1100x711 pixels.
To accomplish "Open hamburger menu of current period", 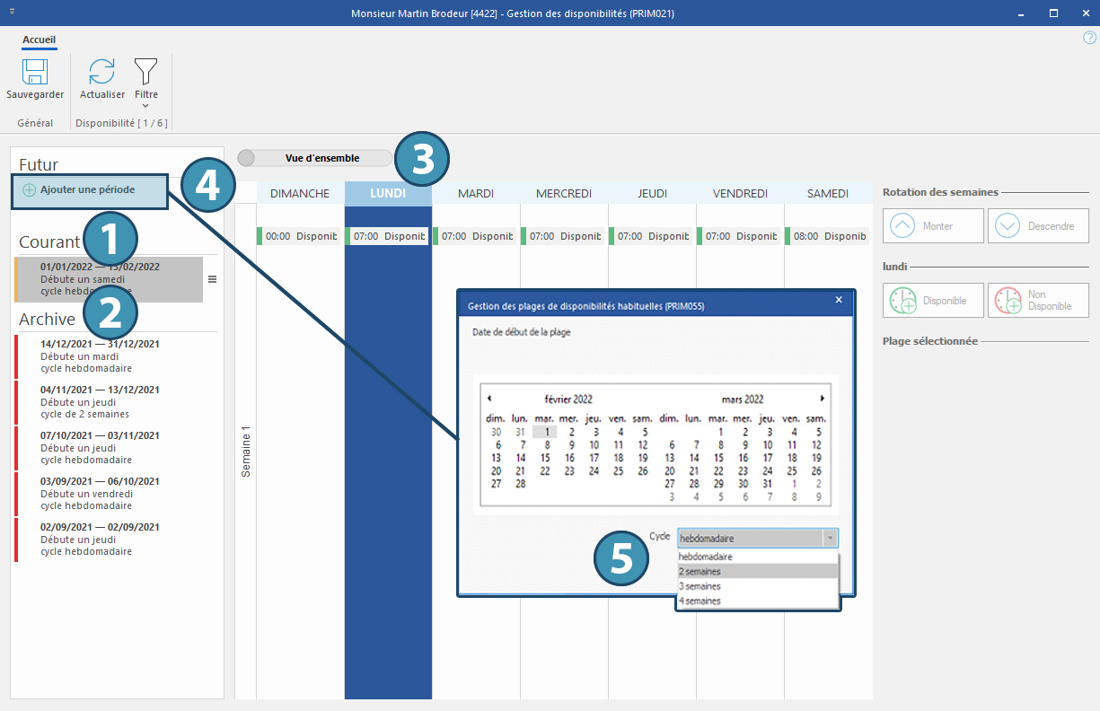I will click(x=212, y=279).
